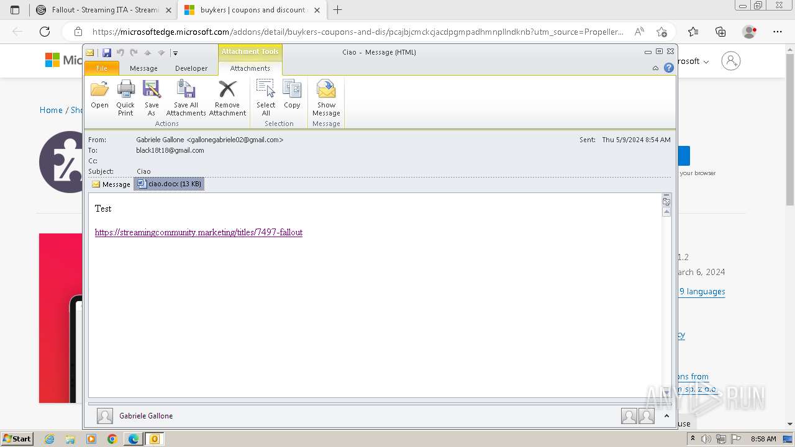Switch to the Developer ribbon tab
Viewport: 795px width, 447px height.
(191, 68)
